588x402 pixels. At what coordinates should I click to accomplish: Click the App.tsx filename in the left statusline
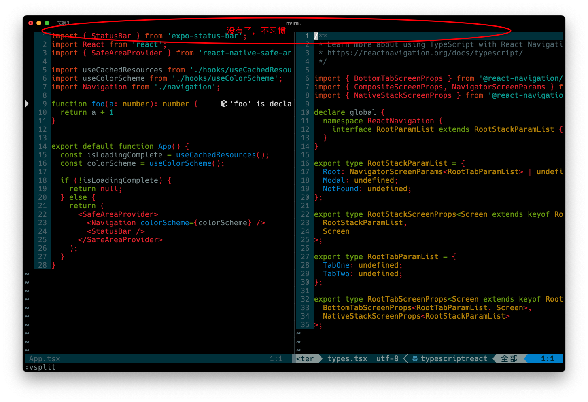[45, 359]
